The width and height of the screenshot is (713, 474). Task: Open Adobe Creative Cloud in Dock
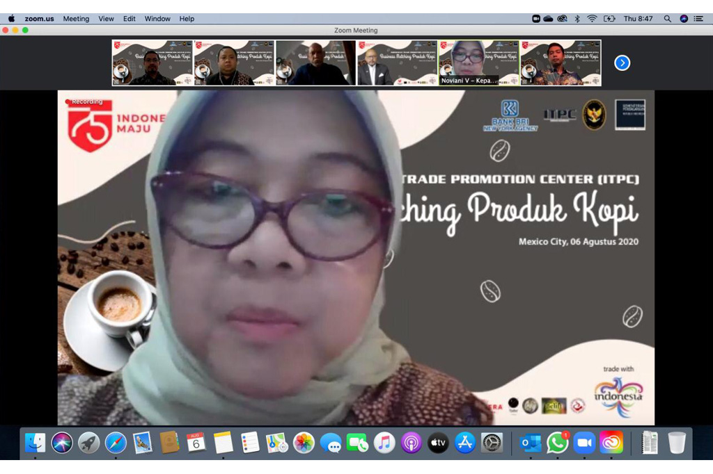click(611, 443)
